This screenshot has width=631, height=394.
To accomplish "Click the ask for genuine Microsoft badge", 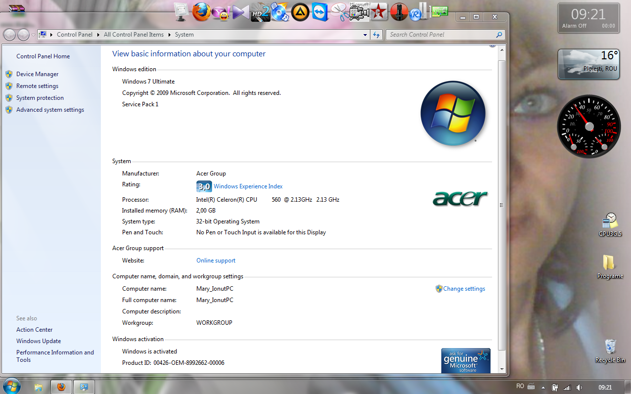I will click(x=465, y=361).
